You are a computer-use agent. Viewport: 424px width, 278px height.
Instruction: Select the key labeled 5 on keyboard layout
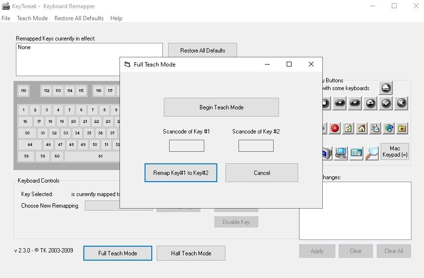pos(69,110)
